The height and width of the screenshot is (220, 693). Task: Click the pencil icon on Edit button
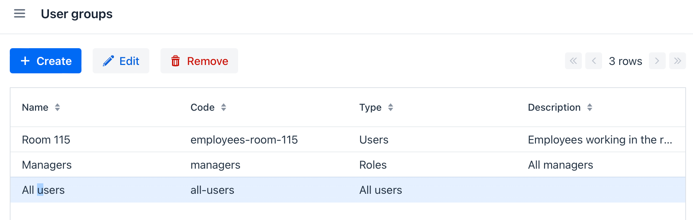click(109, 60)
